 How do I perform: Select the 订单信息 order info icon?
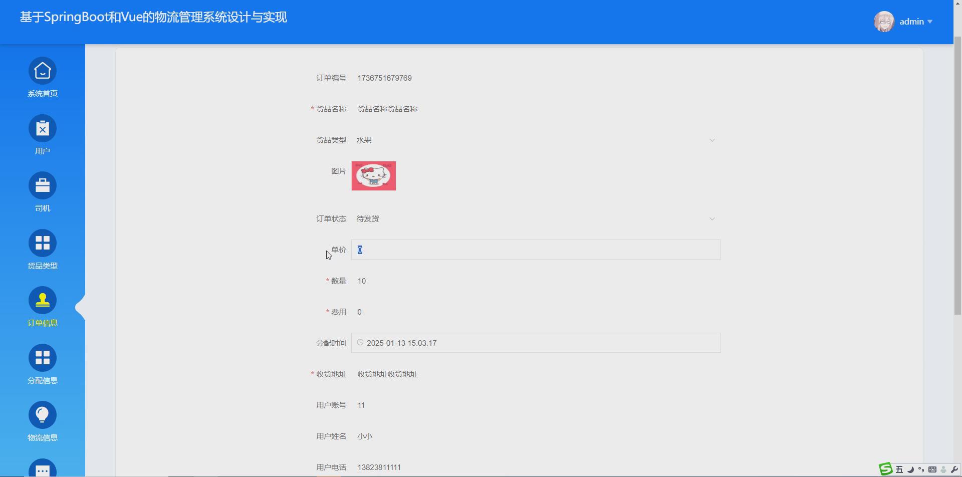pos(42,299)
